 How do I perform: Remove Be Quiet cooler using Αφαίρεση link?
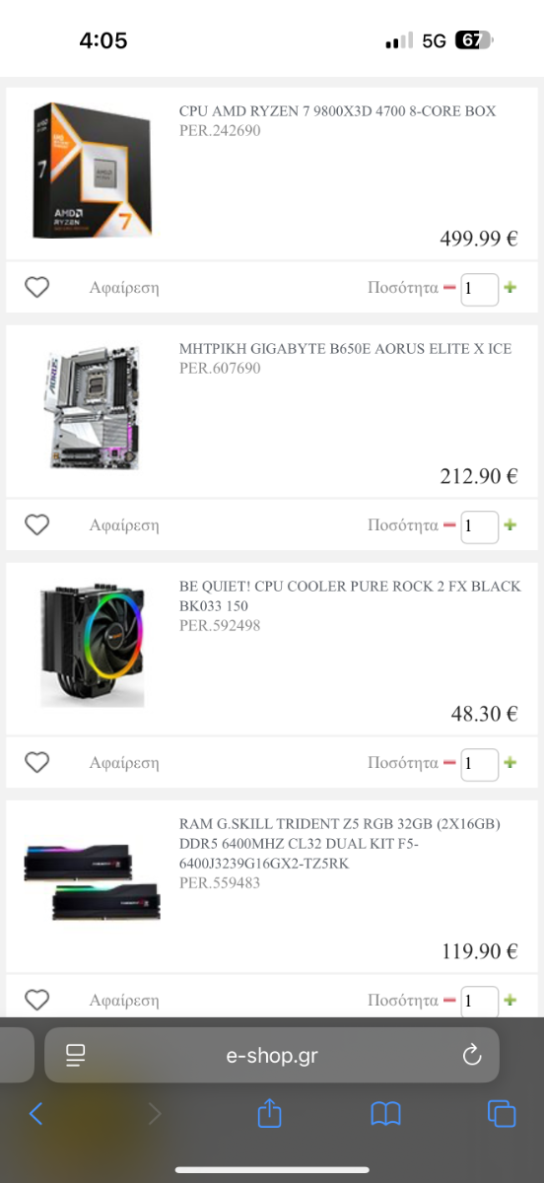coord(124,763)
